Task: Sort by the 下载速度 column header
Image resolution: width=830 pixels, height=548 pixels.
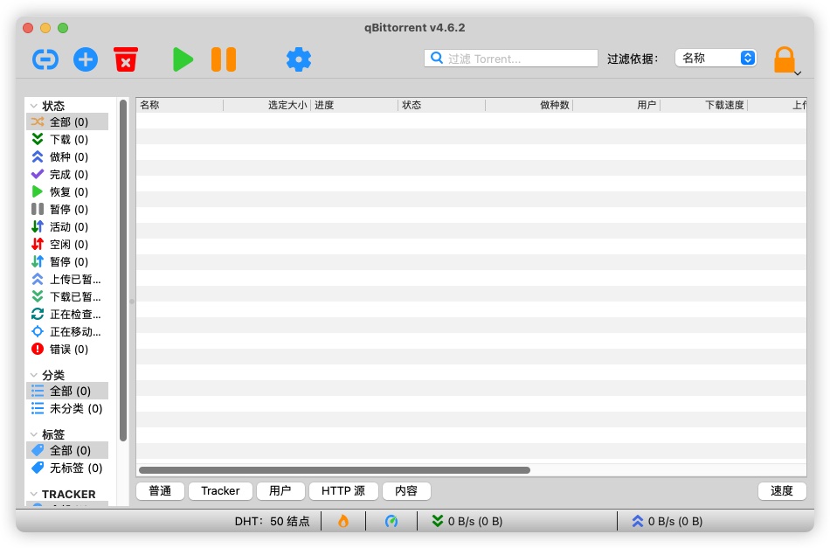Action: 703,105
